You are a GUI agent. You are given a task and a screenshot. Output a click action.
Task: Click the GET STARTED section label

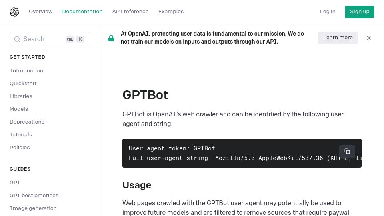coord(28,57)
